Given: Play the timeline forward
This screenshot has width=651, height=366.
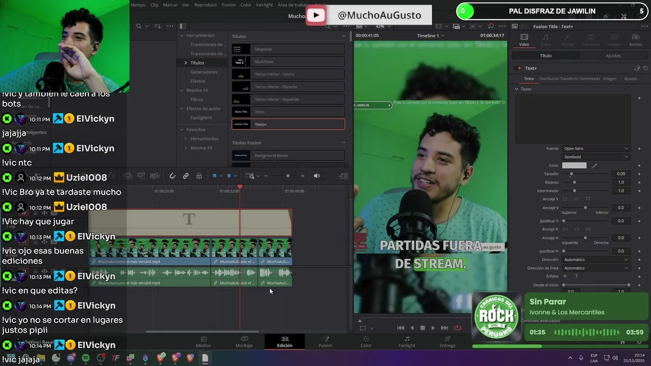Looking at the screenshot, I should coord(433,328).
